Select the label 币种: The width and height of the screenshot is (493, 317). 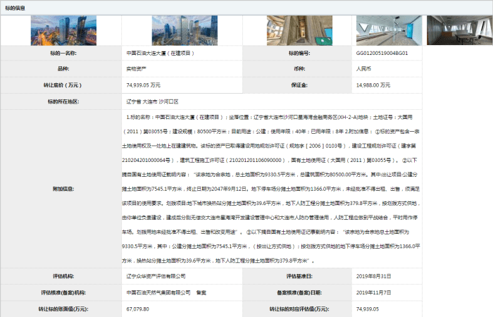pyautogui.click(x=299, y=68)
